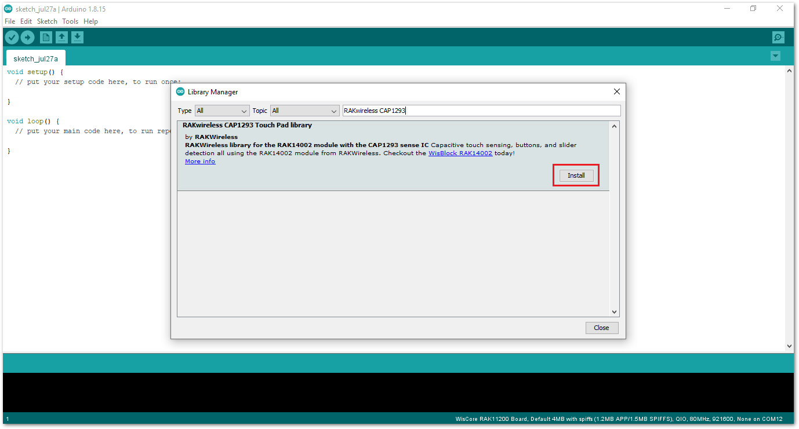Viewport: 799px width, 429px height.
Task: Click the Verify sketch checkmark icon
Action: tap(12, 37)
